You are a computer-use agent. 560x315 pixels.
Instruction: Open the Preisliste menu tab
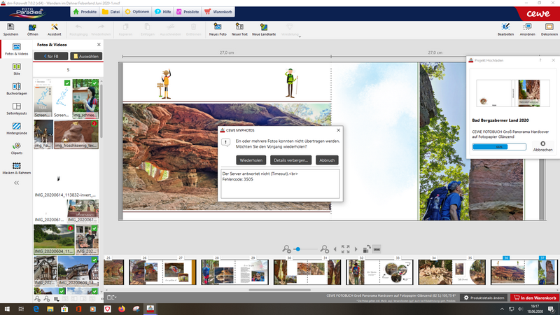click(186, 12)
